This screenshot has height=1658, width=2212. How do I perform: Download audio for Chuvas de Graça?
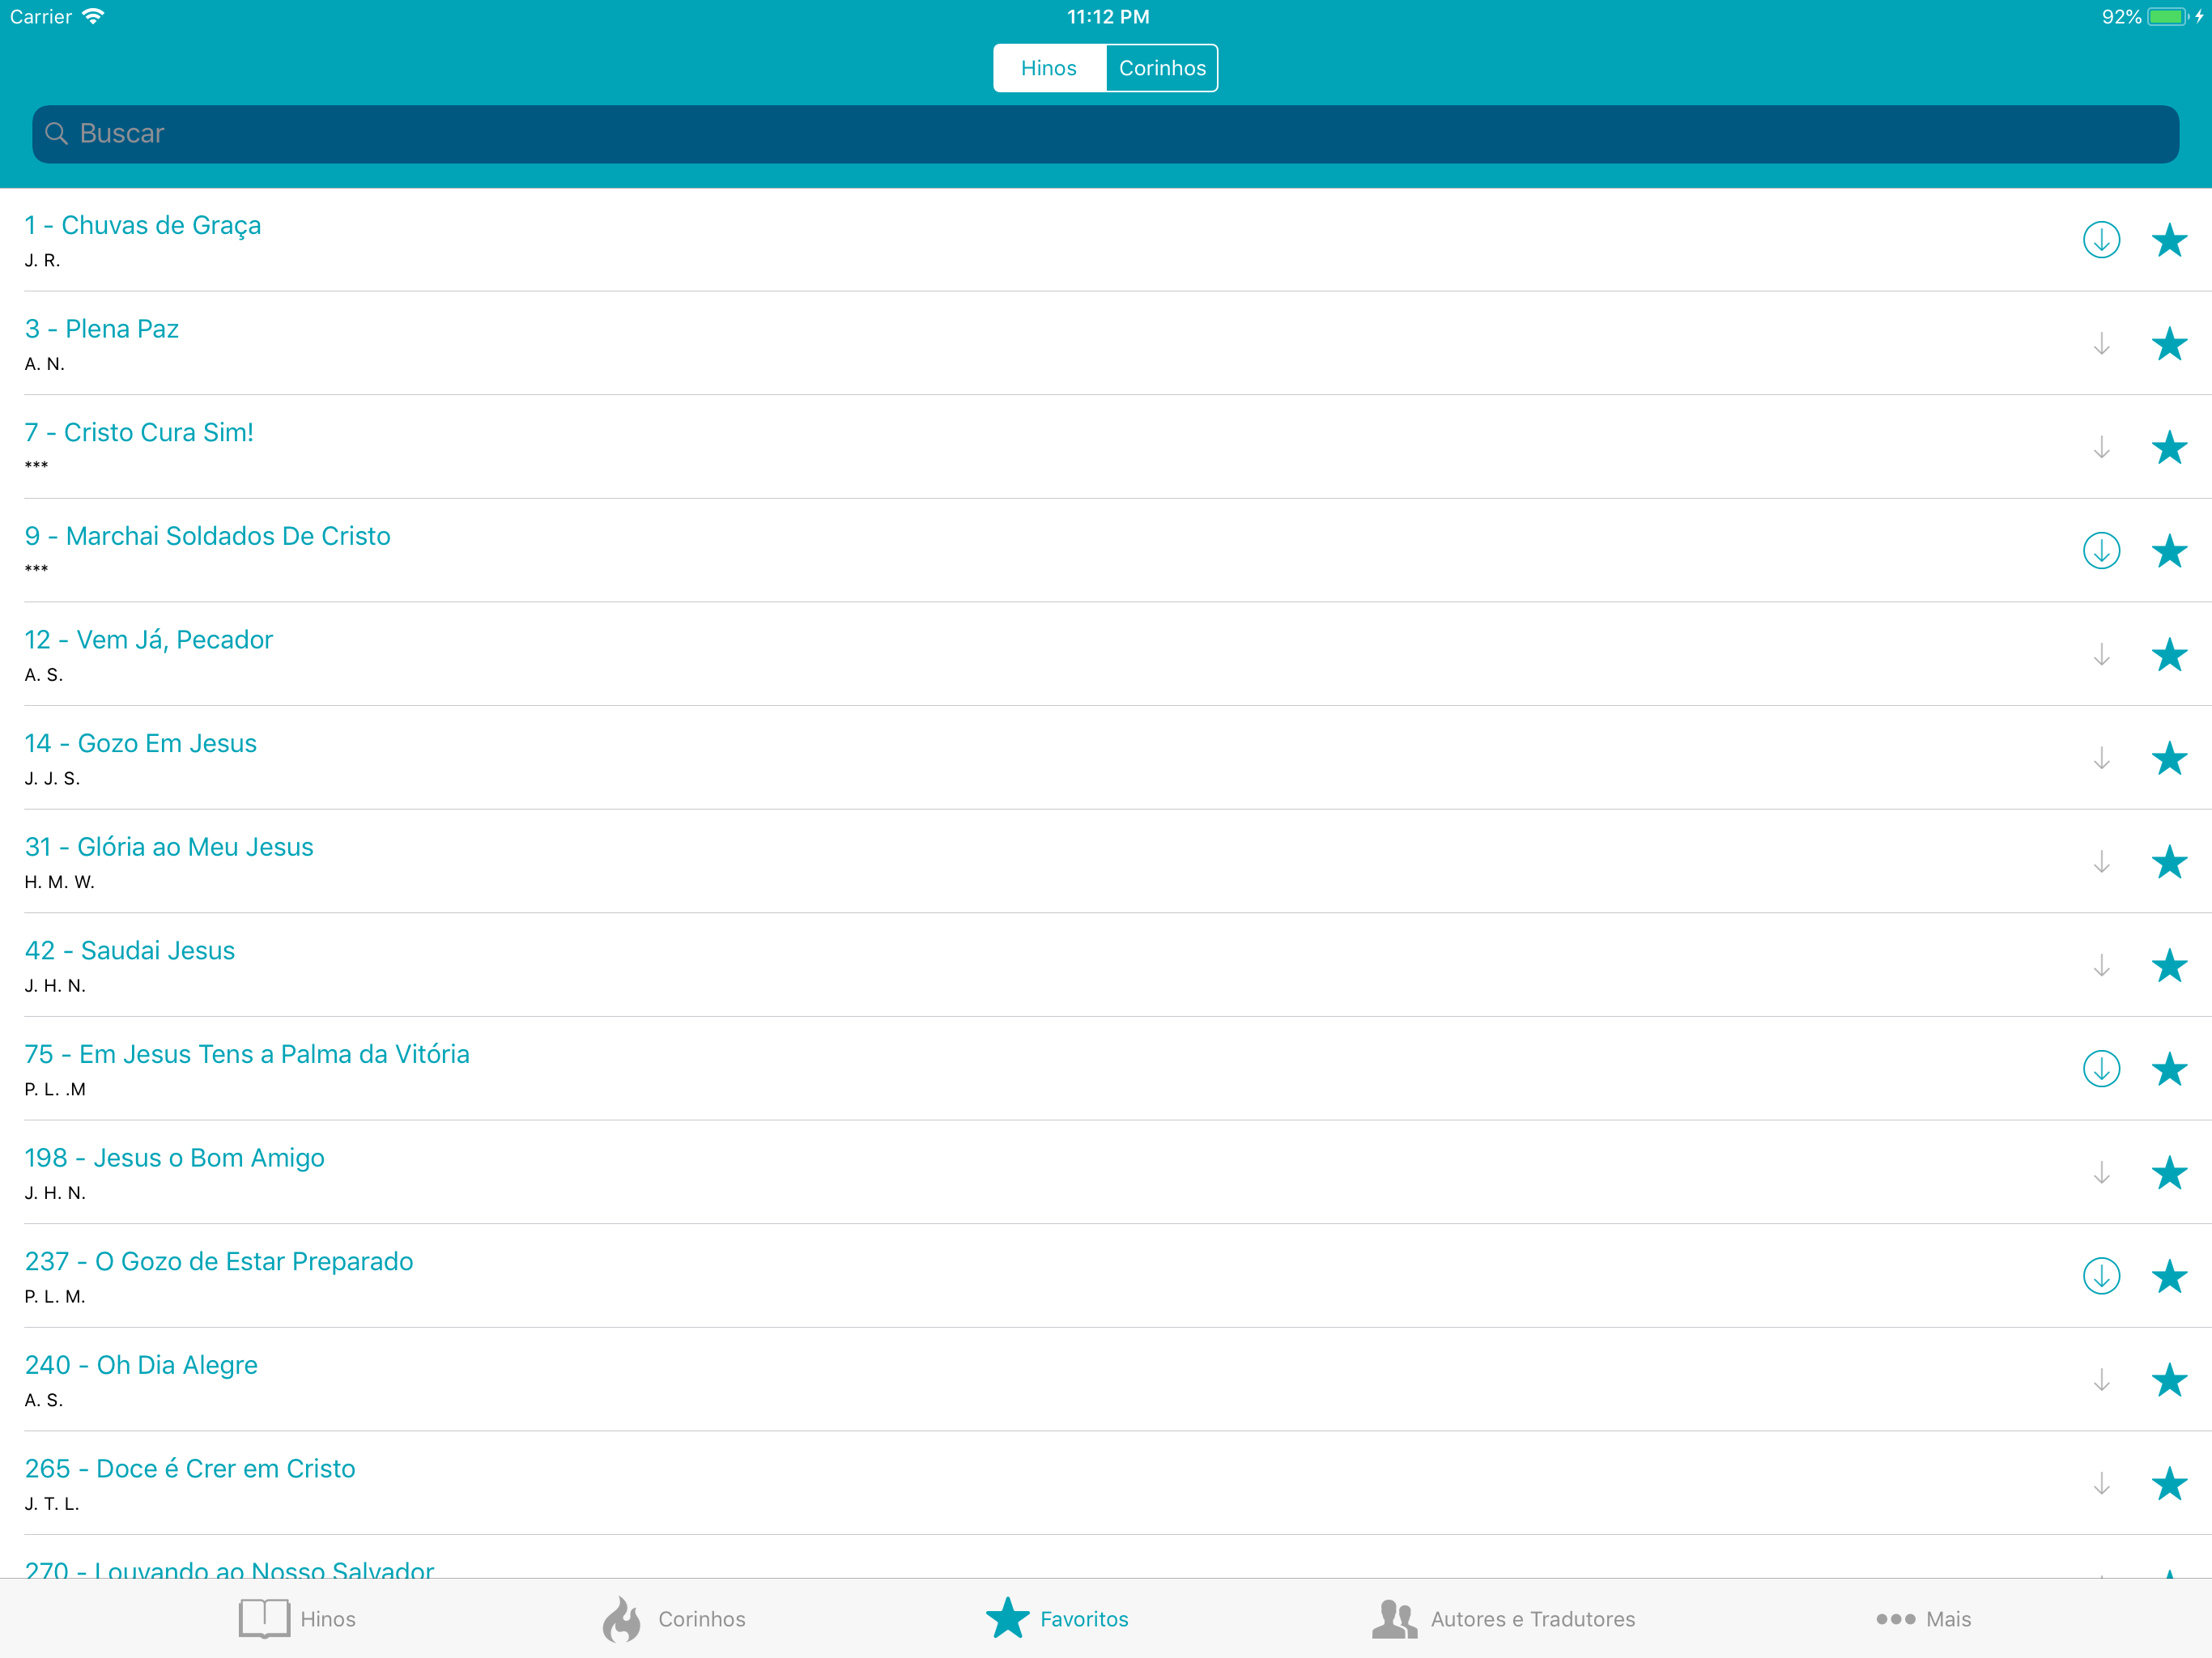(x=2101, y=240)
